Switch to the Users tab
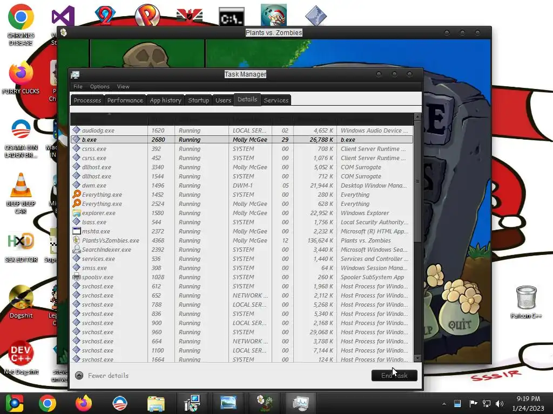 [223, 100]
